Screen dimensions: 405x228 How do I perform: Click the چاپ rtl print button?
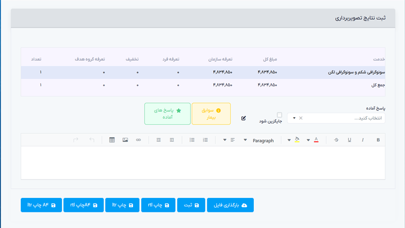point(158,205)
